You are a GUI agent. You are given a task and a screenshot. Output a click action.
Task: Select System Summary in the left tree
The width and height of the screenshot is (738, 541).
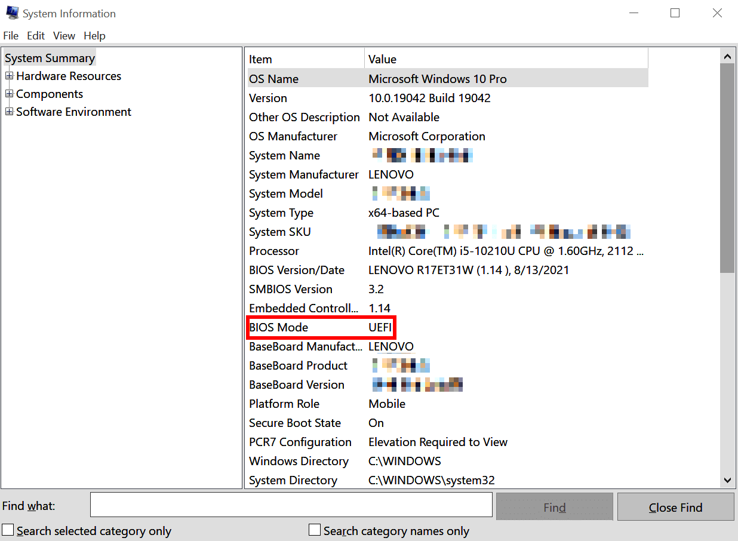click(x=50, y=57)
